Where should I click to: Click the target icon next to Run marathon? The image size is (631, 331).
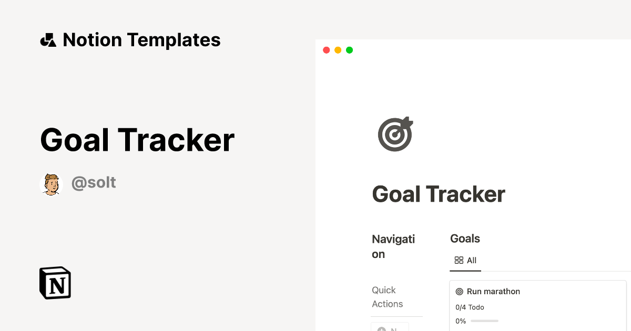(x=460, y=291)
